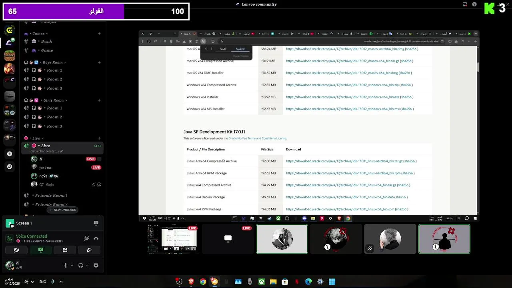Disconnect from voice with the hang-up icon

96,238
